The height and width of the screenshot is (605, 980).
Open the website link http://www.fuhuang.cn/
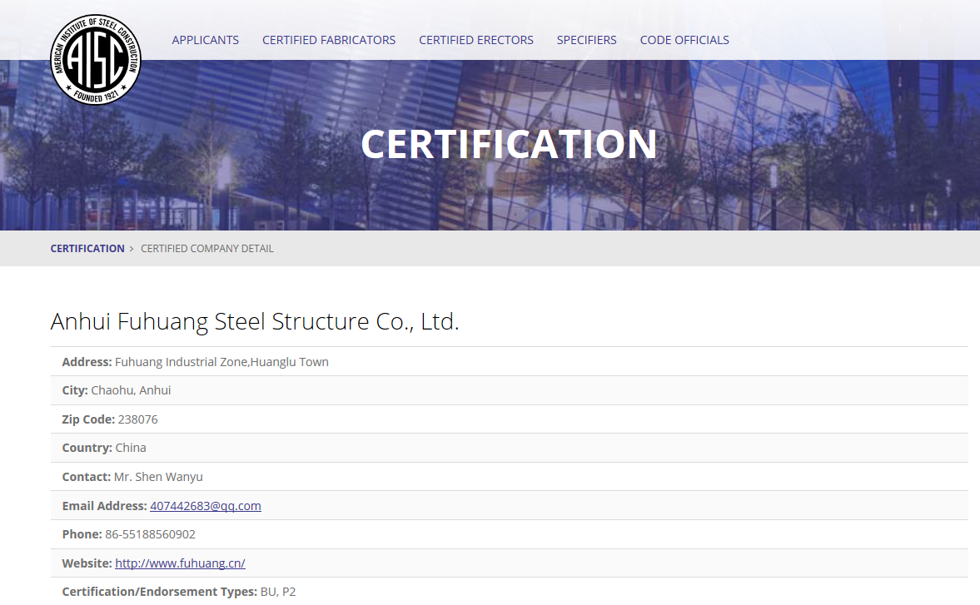180,563
